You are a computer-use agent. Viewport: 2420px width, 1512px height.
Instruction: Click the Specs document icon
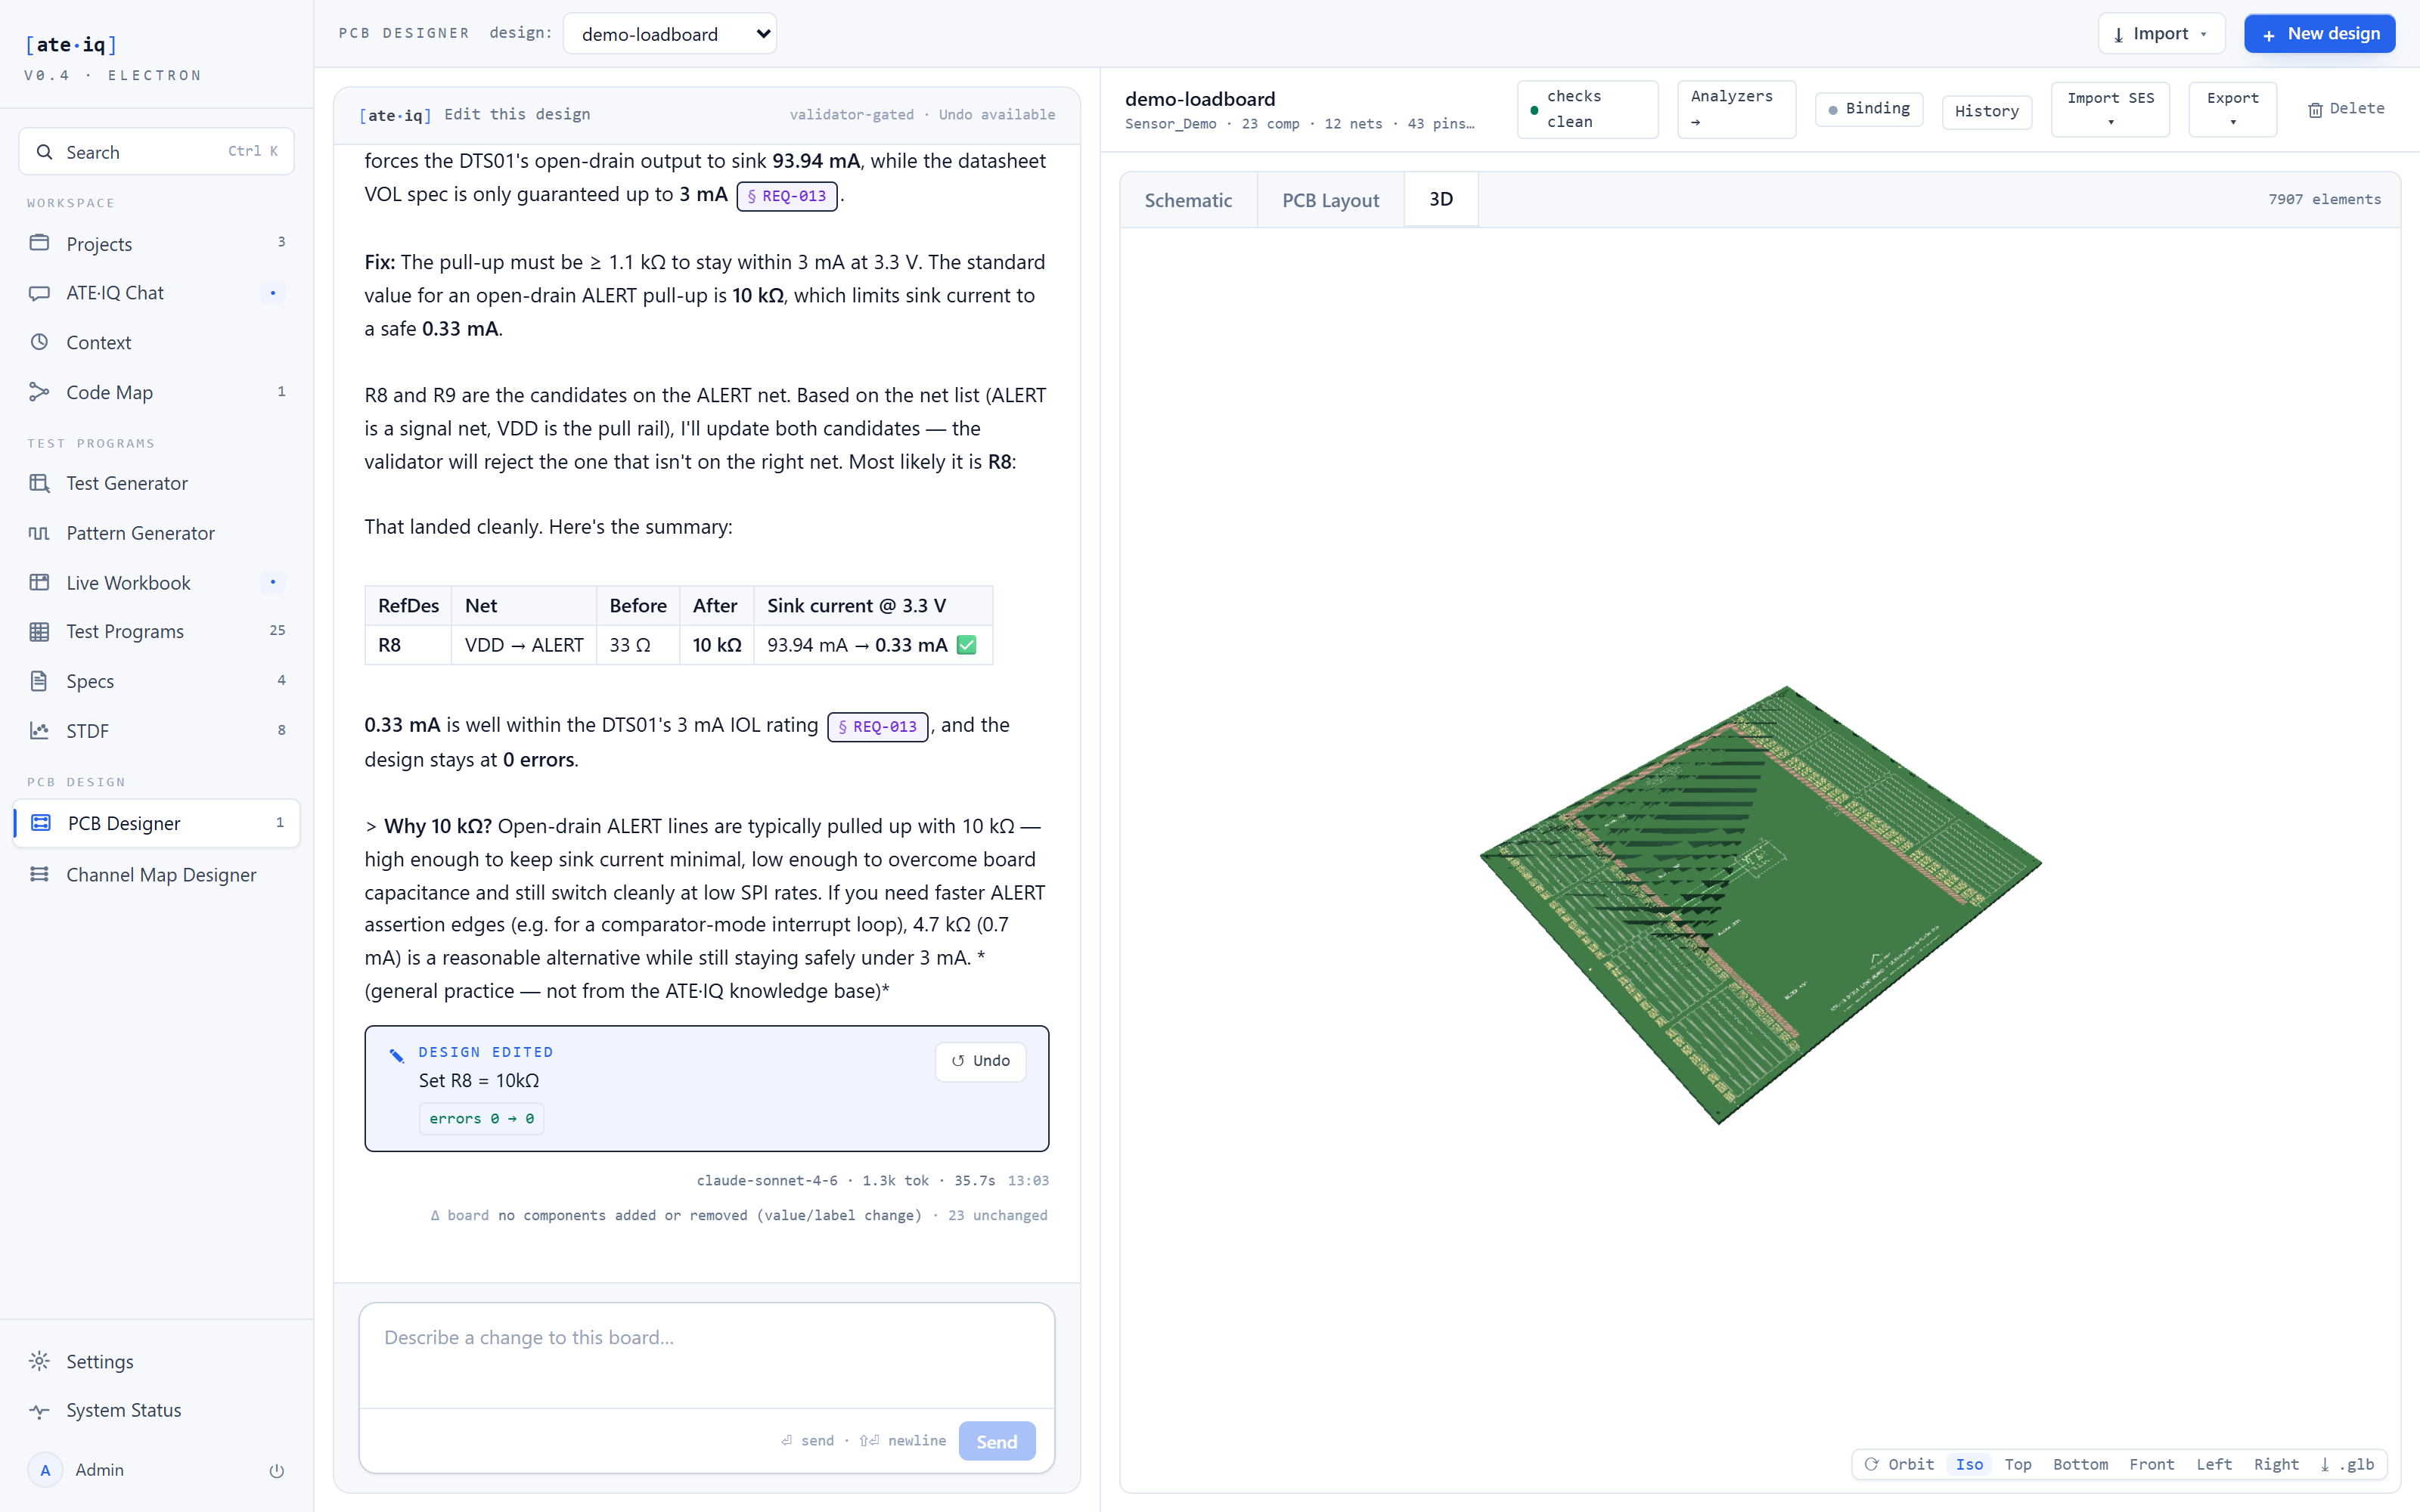click(x=39, y=681)
